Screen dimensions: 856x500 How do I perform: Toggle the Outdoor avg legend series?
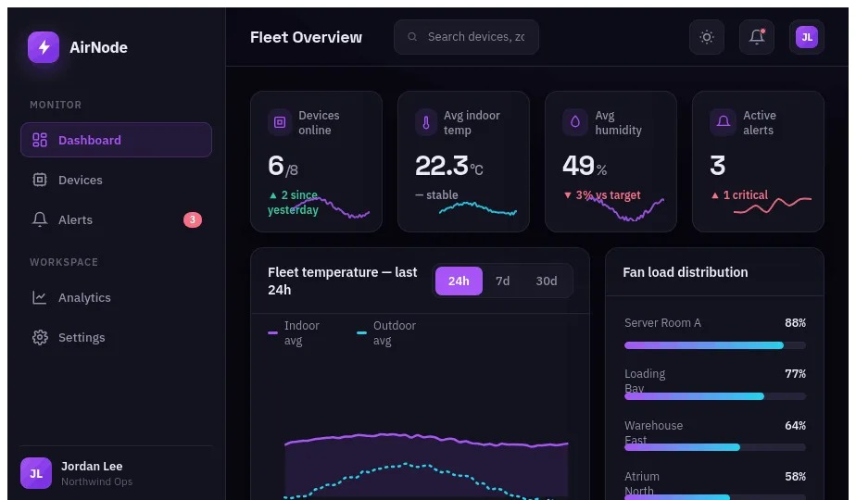tap(386, 333)
